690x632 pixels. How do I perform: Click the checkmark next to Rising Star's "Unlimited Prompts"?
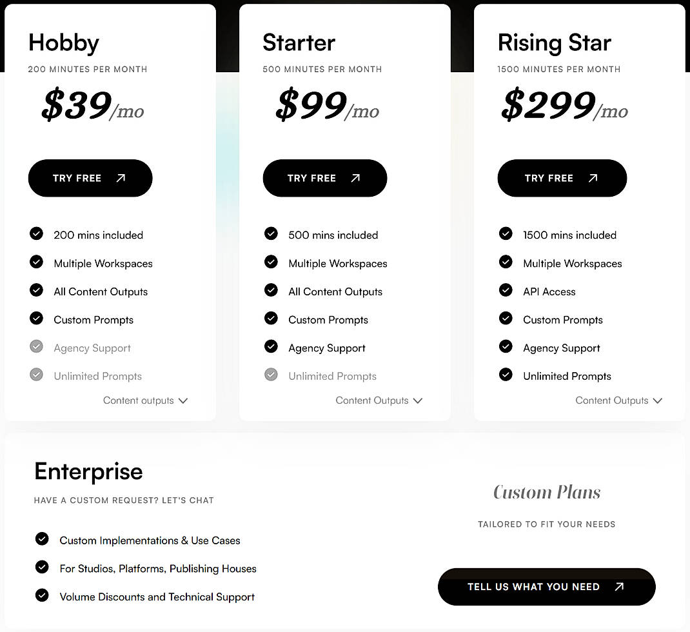[x=506, y=374]
